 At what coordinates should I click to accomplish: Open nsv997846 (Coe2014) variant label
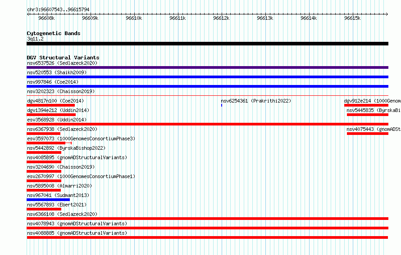pyautogui.click(x=53, y=82)
